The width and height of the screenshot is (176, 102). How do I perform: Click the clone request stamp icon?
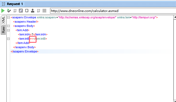tap(33, 11)
